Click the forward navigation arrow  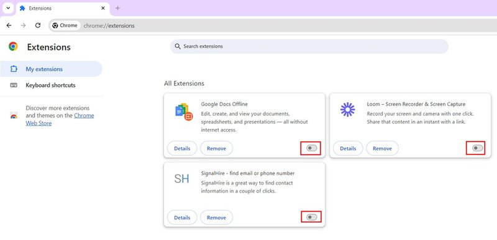[23, 25]
